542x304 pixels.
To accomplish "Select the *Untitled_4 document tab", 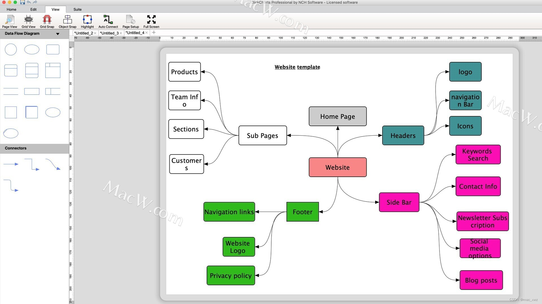I will click(135, 33).
